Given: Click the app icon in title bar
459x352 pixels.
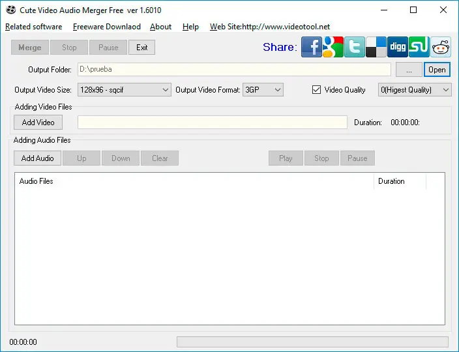Looking at the screenshot, I should [x=11, y=10].
